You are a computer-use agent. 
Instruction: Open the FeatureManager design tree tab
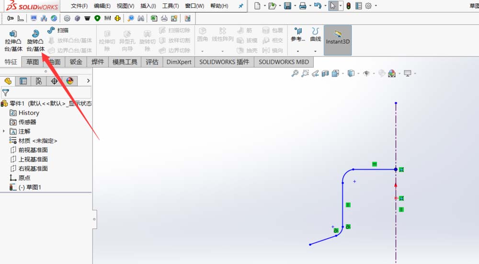[8, 81]
